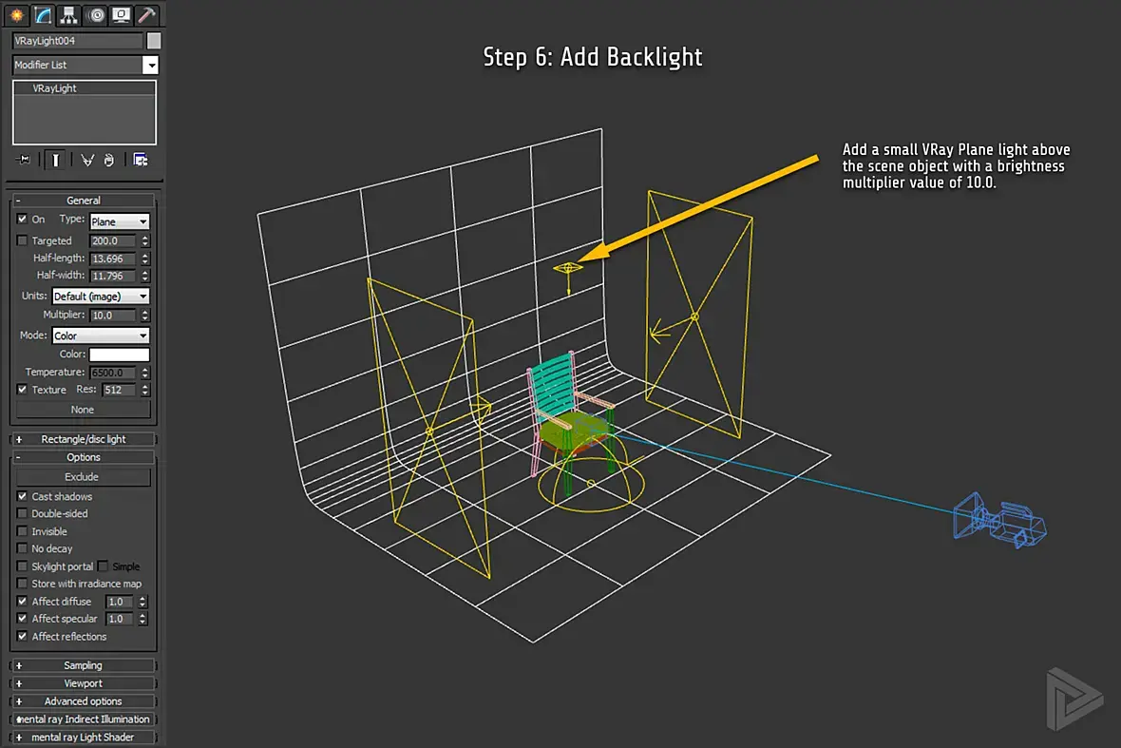
Task: Click the Targeted distance spinner arrows
Action: click(144, 241)
